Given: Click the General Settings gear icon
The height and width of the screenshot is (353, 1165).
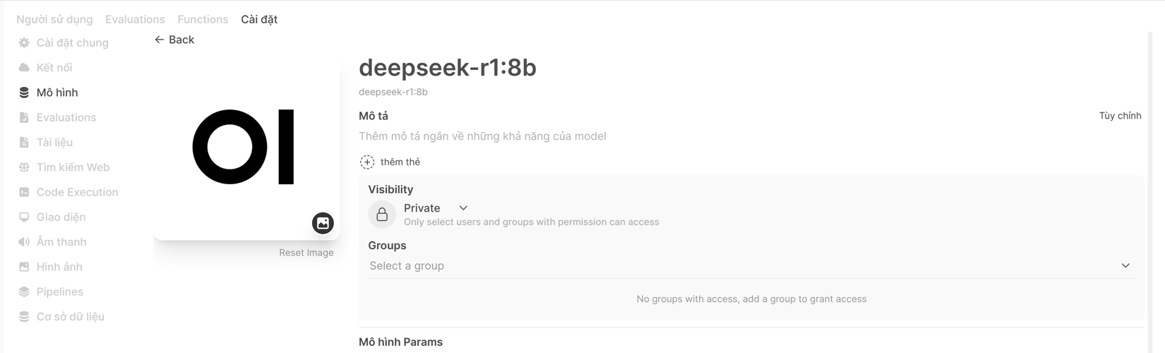Looking at the screenshot, I should coord(24,43).
